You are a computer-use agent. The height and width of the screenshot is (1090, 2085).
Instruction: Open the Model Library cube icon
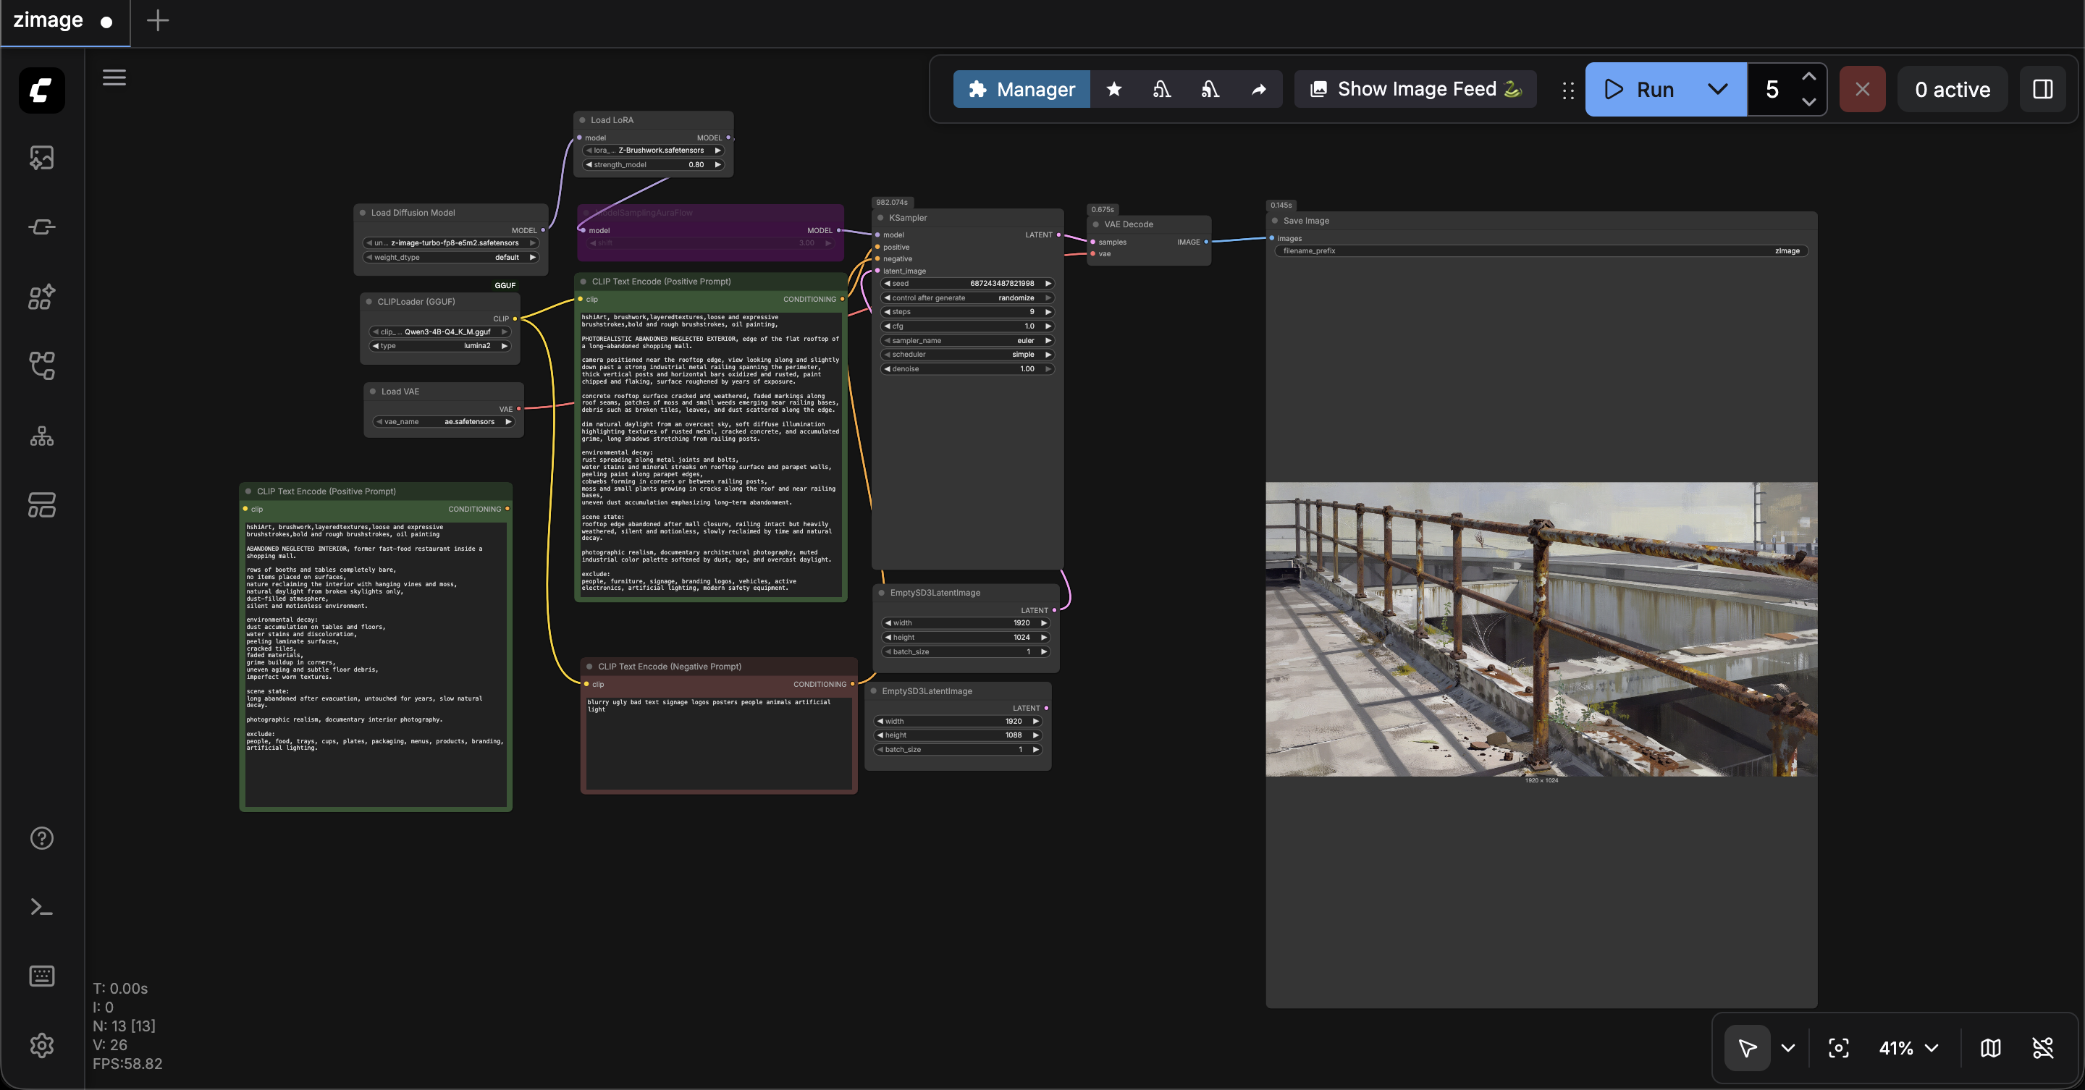(41, 296)
